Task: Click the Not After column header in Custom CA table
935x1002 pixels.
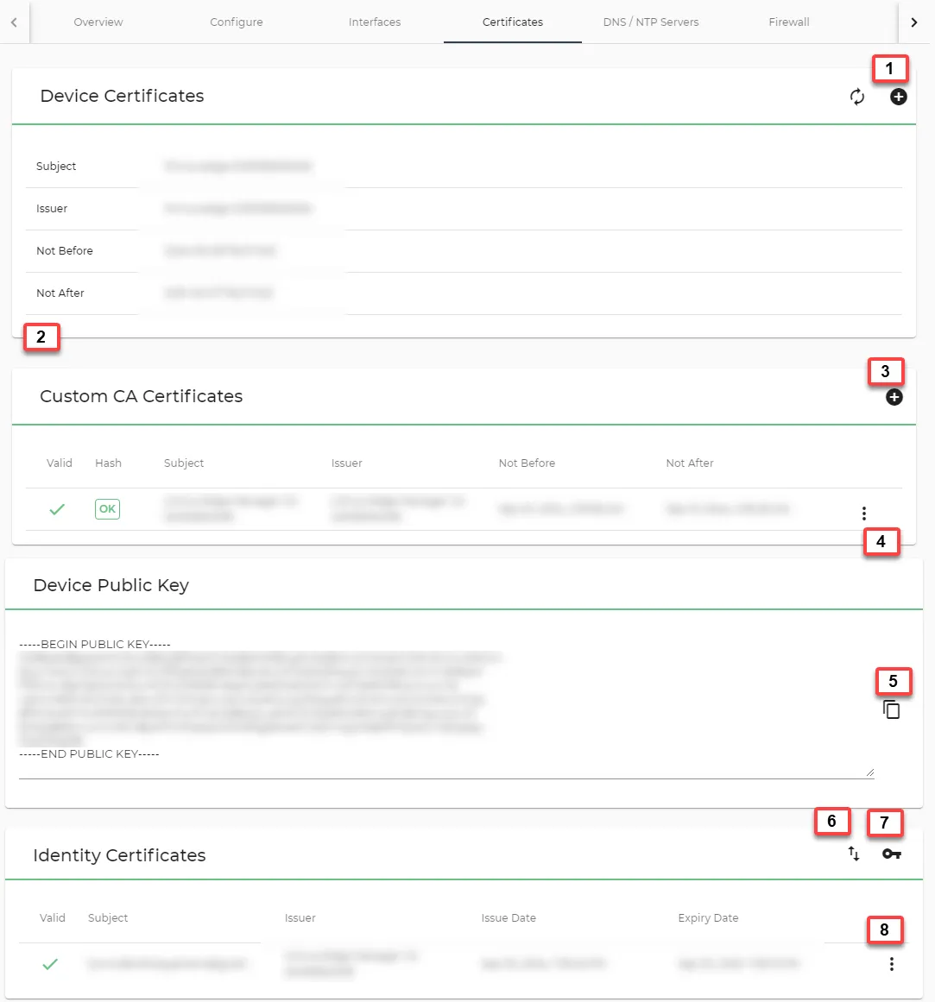Action: coord(690,463)
